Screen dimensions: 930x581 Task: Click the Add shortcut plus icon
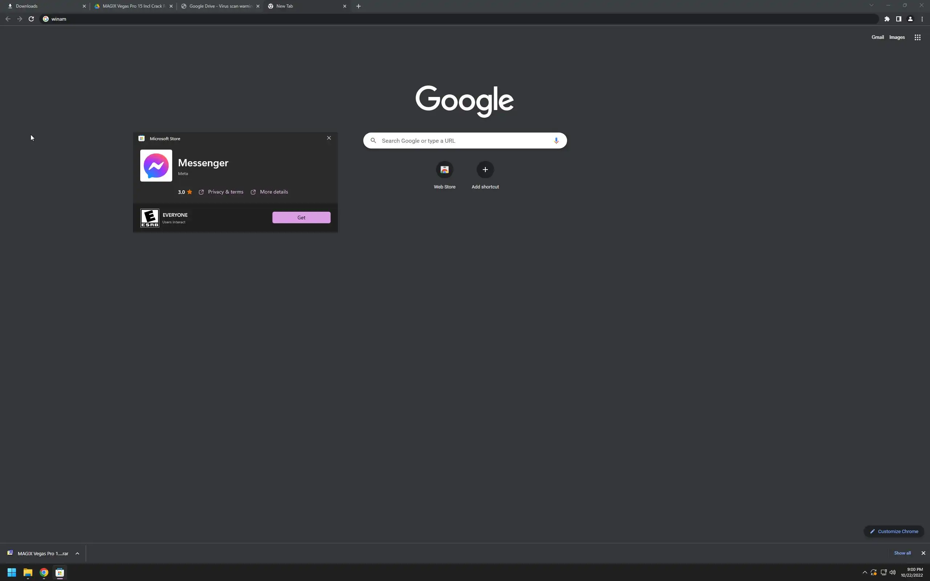(x=485, y=170)
